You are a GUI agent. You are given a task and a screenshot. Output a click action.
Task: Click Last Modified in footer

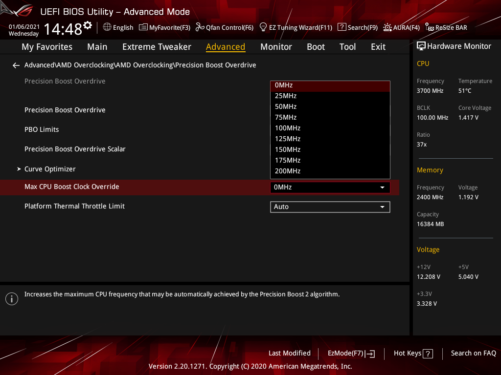point(290,354)
